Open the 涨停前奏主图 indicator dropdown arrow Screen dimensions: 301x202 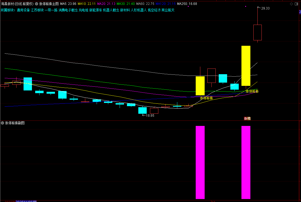click(x=37, y=4)
